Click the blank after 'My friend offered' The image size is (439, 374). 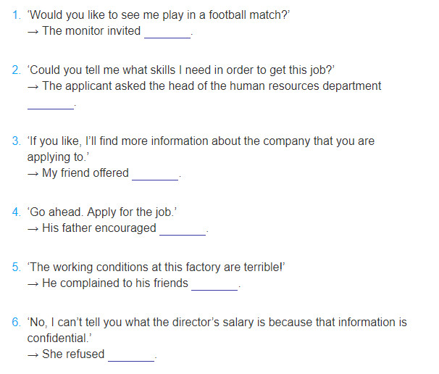pos(155,175)
